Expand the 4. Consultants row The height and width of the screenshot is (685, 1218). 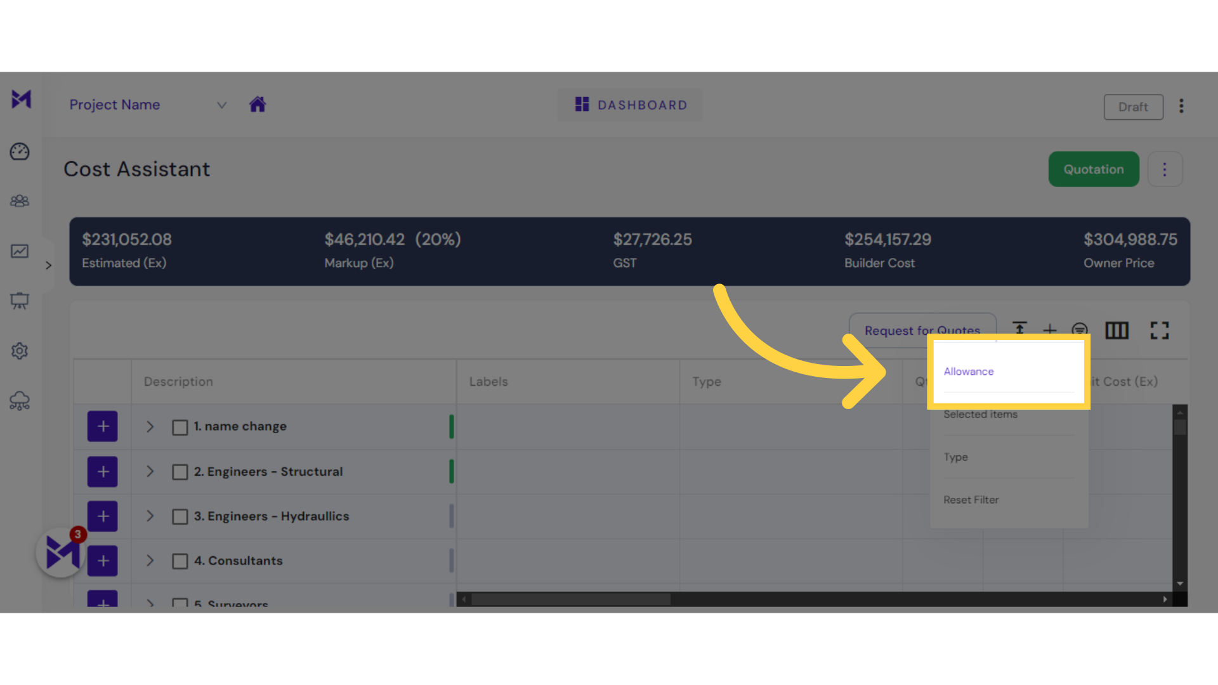click(150, 561)
